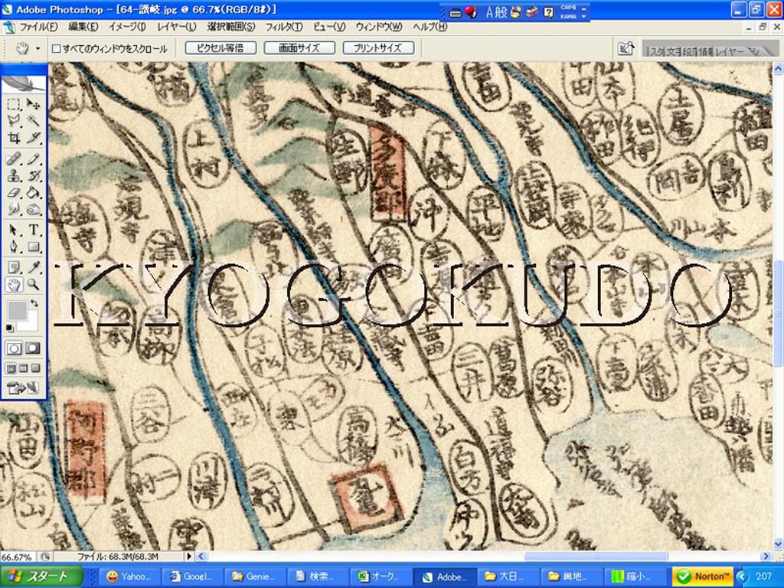Screen dimensions: 784x588
Task: Select the Healing Brush tool
Action: point(14,159)
